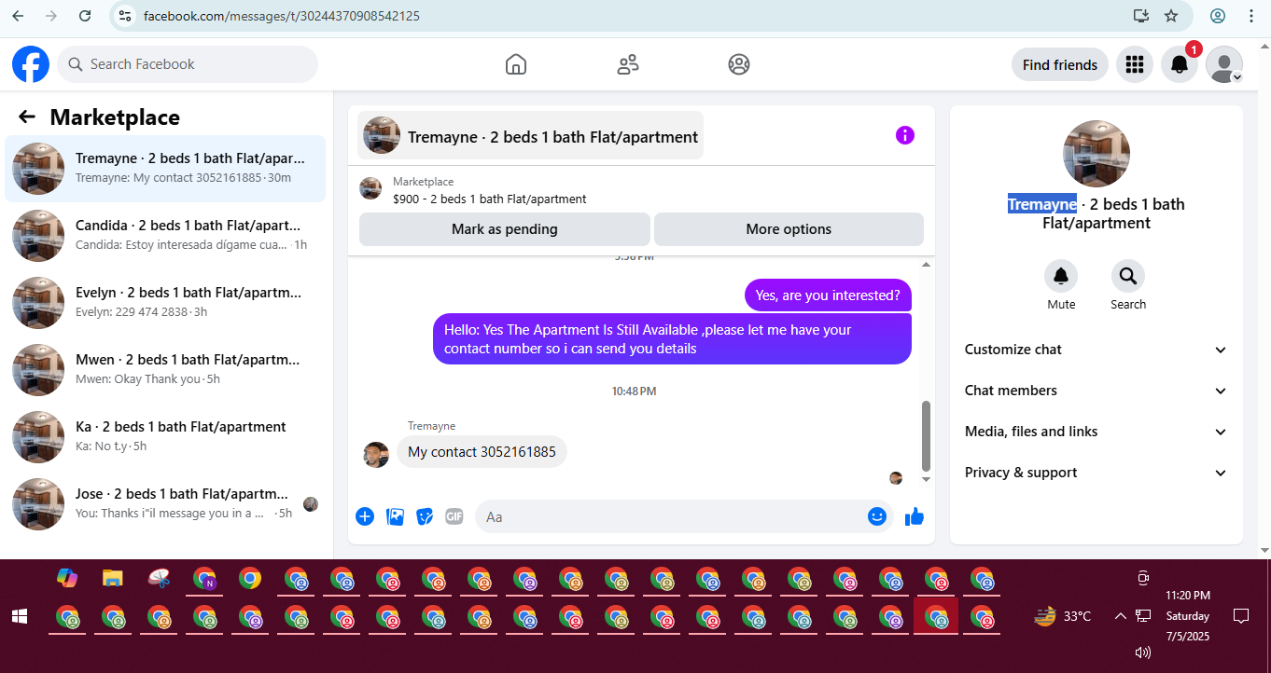Click the More options button
1271x673 pixels.
click(x=789, y=229)
